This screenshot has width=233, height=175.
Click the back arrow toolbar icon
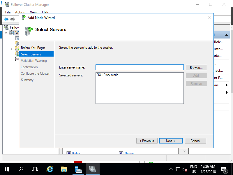pyautogui.click(x=6, y=19)
